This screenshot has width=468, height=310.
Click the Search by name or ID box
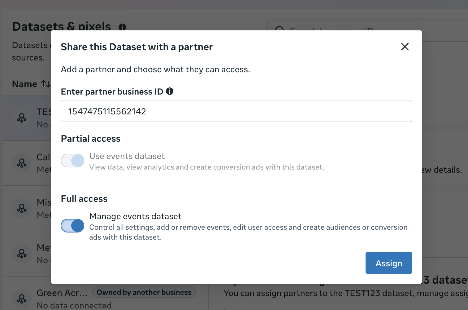coord(368,30)
